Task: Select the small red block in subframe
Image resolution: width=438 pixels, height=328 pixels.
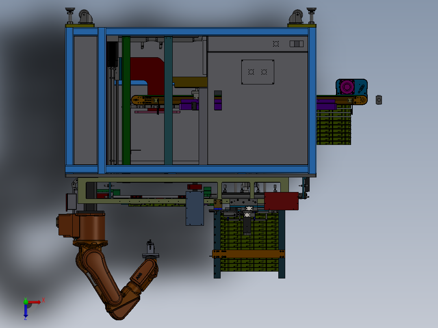Action: [195, 187]
